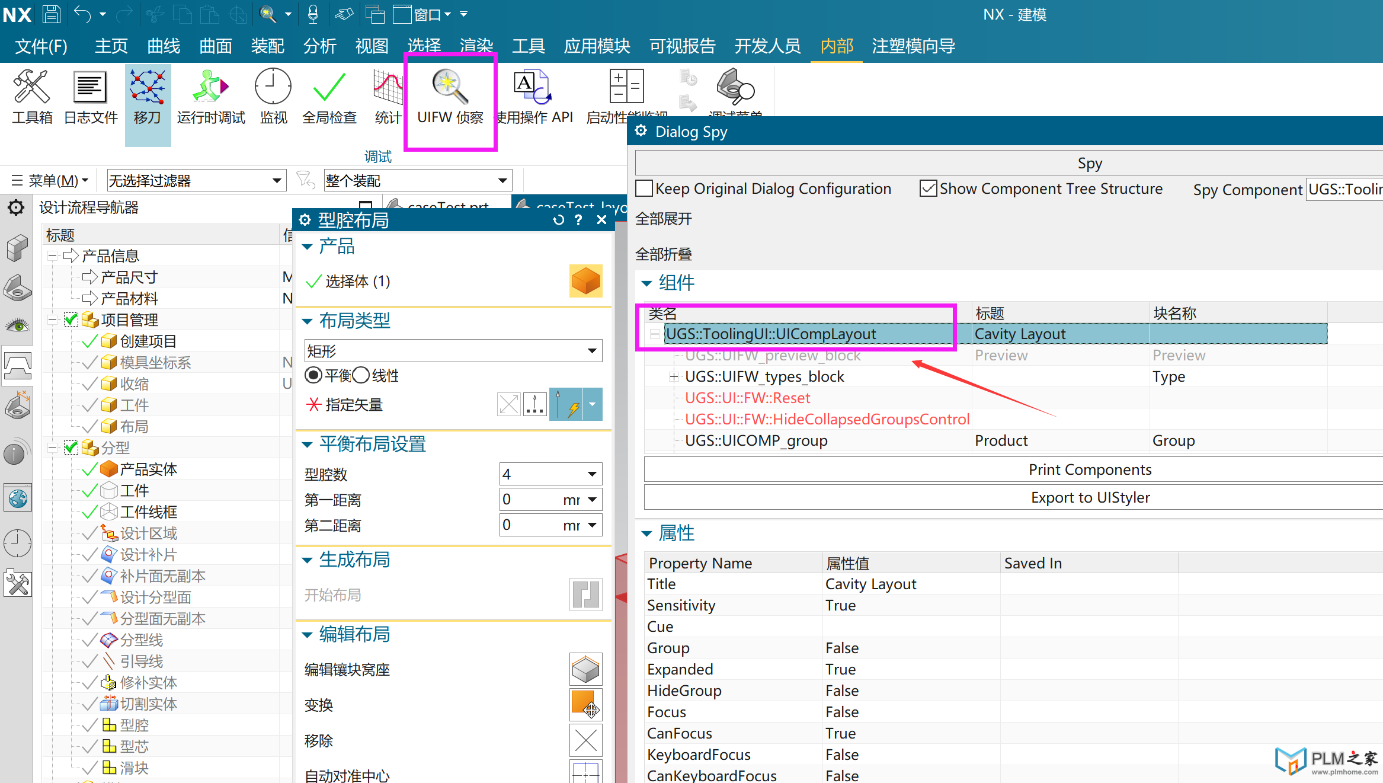Toggle 项目管理 checkbox in navigator

point(71,319)
